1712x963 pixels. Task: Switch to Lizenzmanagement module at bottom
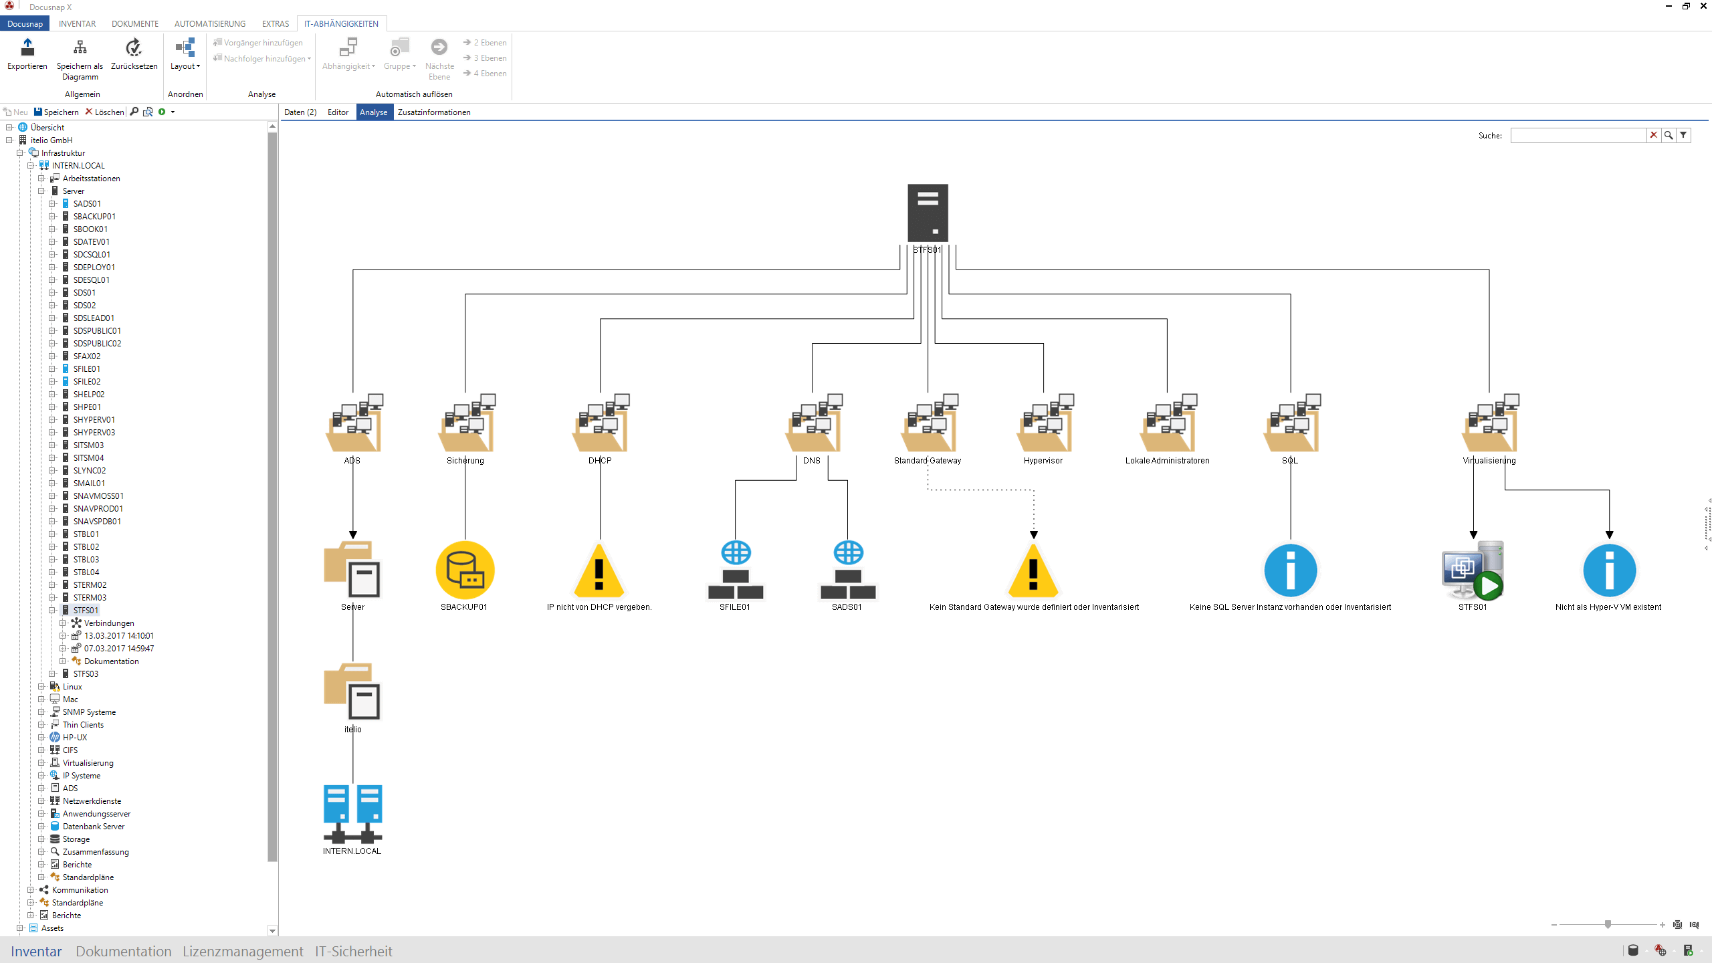coord(243,951)
